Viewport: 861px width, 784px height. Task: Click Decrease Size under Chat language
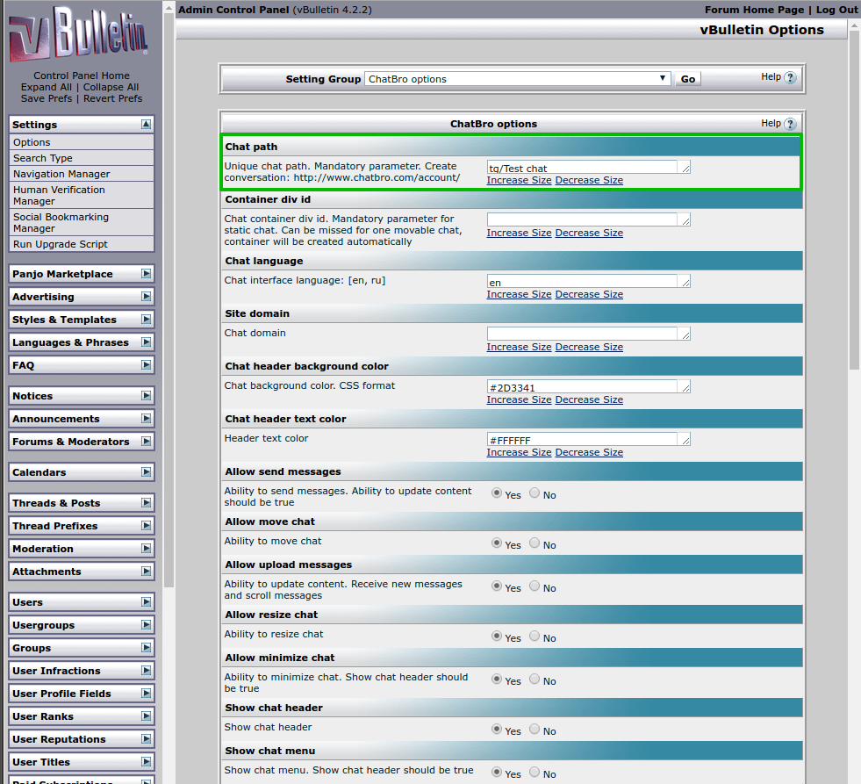point(589,294)
